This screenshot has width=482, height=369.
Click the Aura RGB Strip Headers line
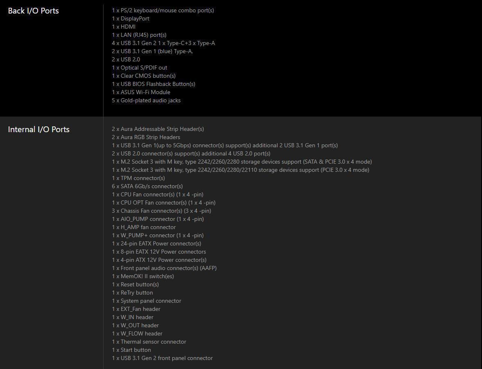click(146, 137)
